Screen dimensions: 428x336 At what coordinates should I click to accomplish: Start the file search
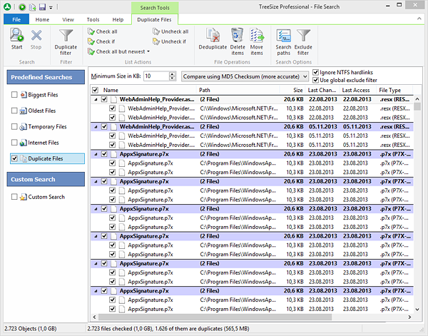16,39
